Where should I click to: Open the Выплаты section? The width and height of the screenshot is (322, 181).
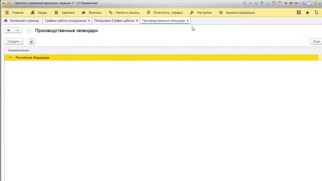[x=92, y=13]
